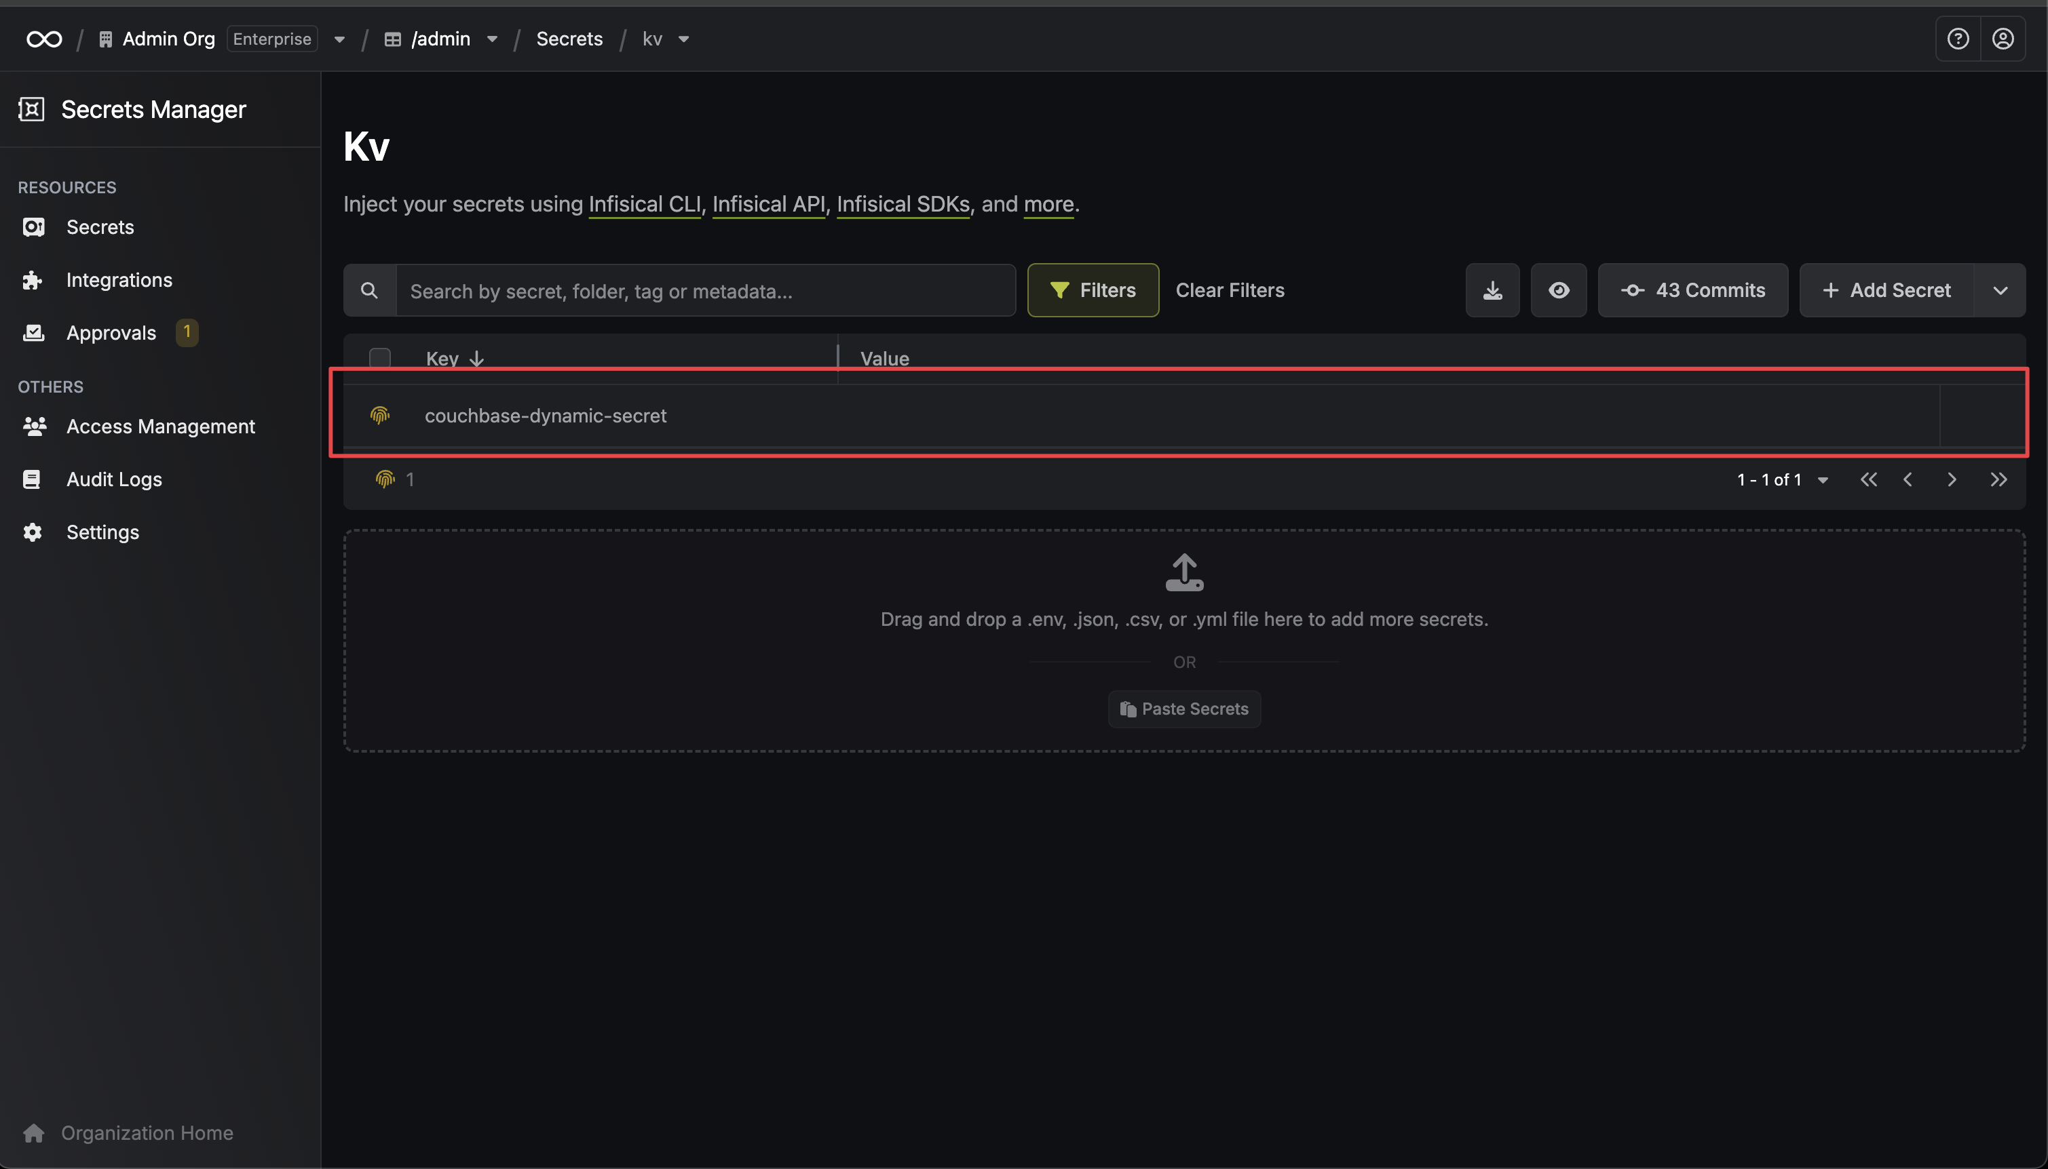The width and height of the screenshot is (2048, 1169).
Task: Open the Infisical CLI link
Action: pos(645,204)
